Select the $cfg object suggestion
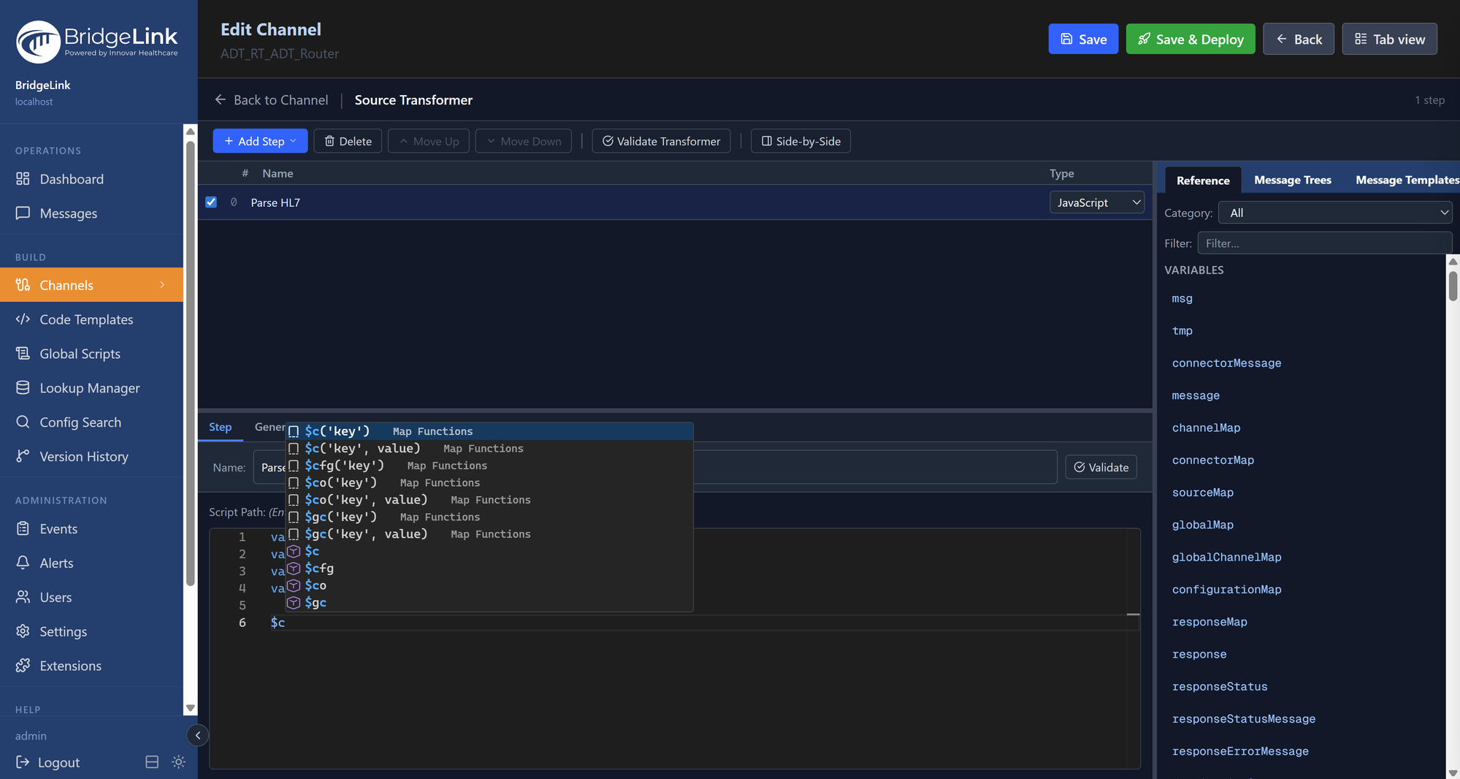The height and width of the screenshot is (779, 1460). 489,569
